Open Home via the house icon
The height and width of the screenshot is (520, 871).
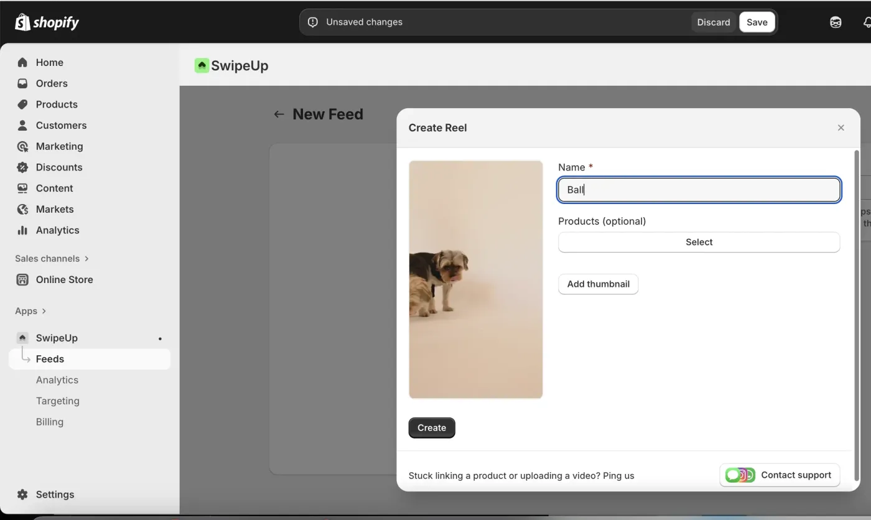[x=22, y=62]
